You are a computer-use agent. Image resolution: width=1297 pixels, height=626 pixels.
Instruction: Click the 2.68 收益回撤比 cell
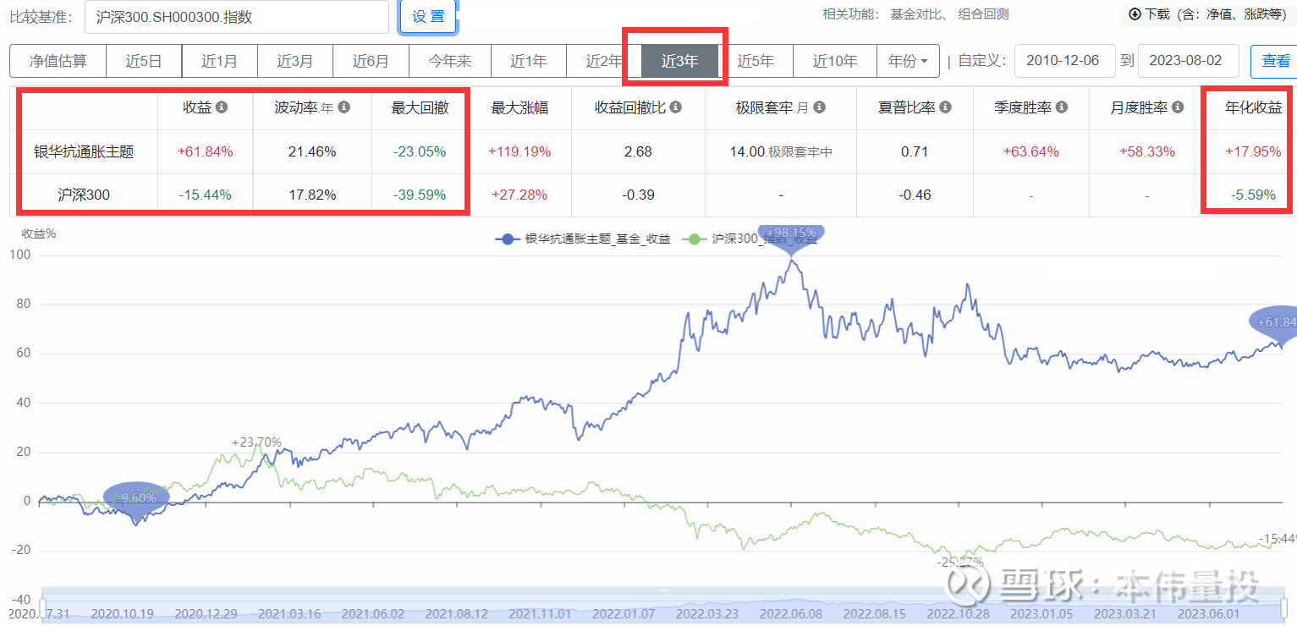click(x=638, y=152)
